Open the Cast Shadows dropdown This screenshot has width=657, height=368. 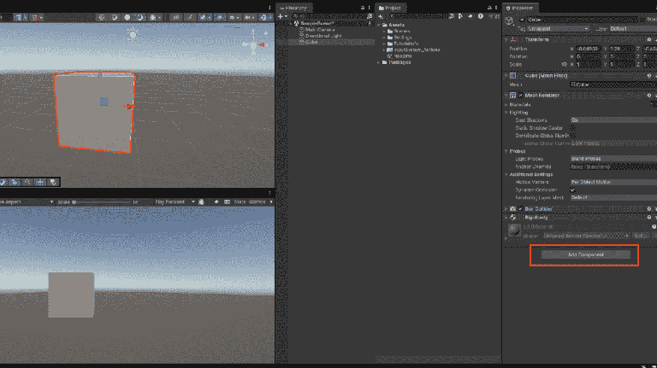point(613,120)
